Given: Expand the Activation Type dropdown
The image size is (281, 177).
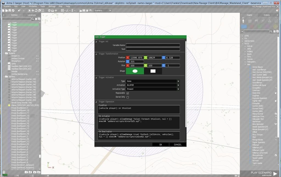Looking at the screenshot, I should tap(152, 89).
